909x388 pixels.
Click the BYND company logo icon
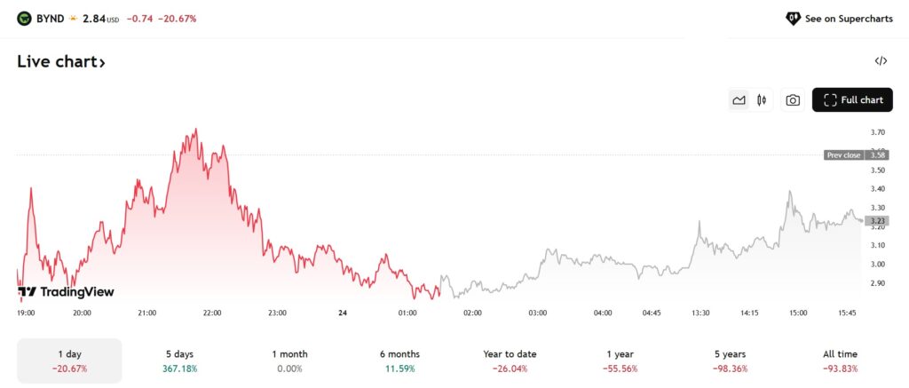24,18
